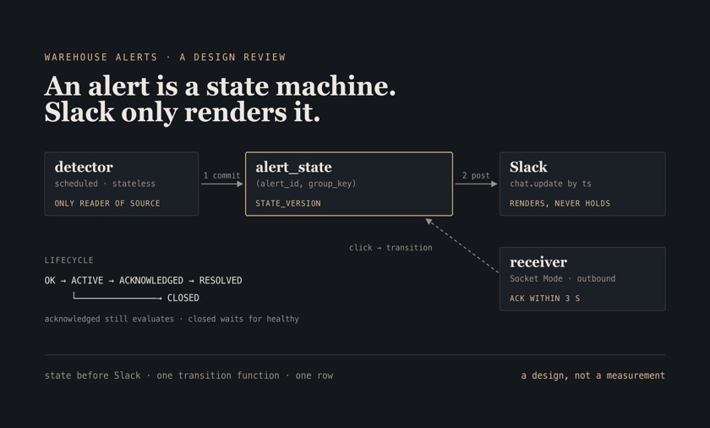Click 'RENDERS, NEVER HOLDS' label
The height and width of the screenshot is (428, 710).
[x=560, y=203]
